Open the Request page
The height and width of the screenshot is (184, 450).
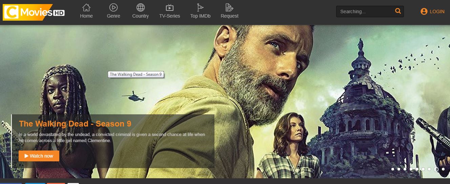click(x=229, y=11)
